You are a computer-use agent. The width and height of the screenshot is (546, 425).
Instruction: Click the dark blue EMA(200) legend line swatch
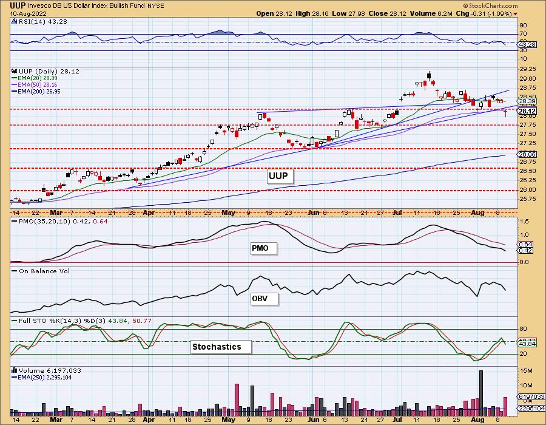click(15, 91)
